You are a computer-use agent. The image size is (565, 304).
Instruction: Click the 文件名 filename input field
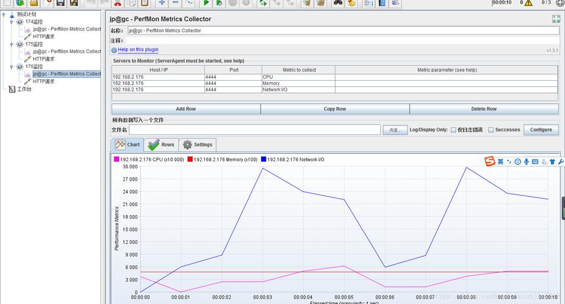point(254,130)
